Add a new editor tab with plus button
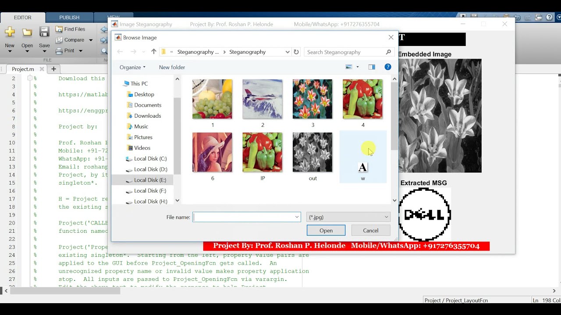The image size is (561, 315). tap(53, 69)
